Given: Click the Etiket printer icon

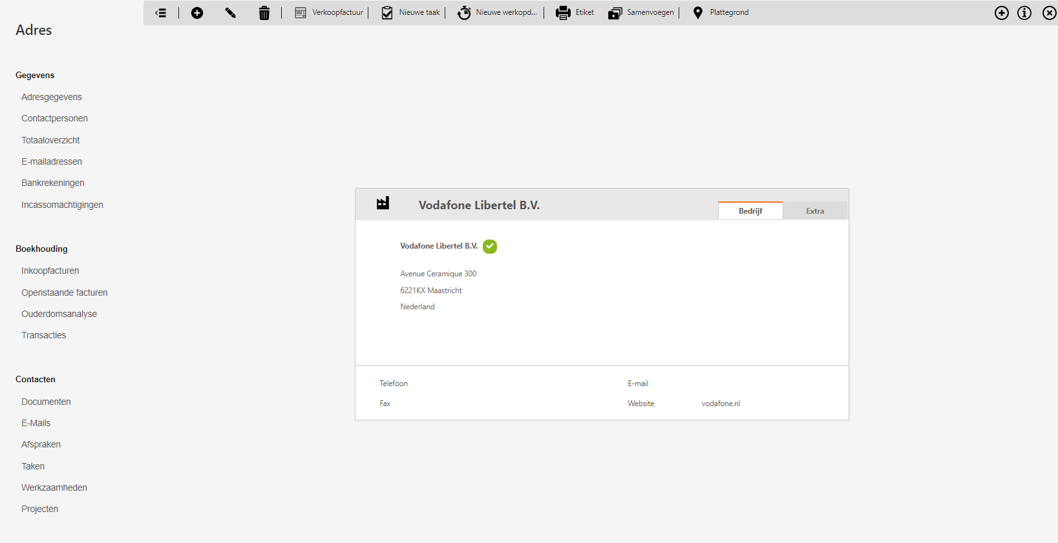Looking at the screenshot, I should click(x=563, y=13).
